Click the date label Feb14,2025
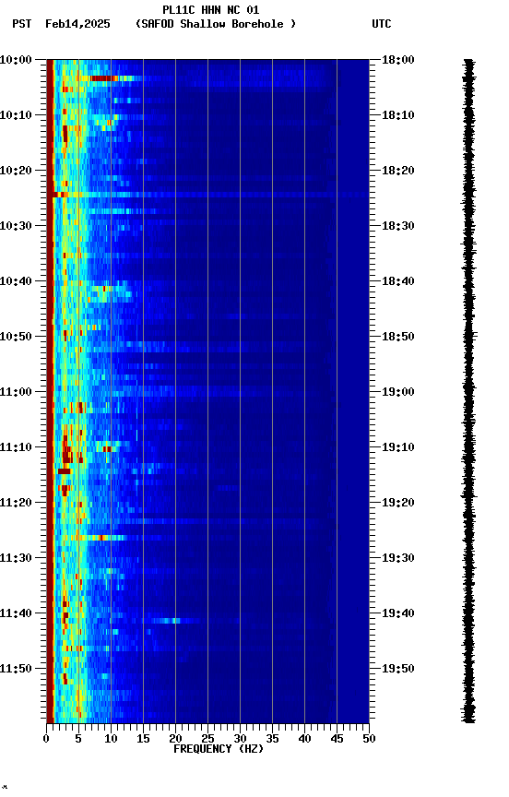Image resolution: width=509 pixels, height=797 pixels. click(x=77, y=24)
